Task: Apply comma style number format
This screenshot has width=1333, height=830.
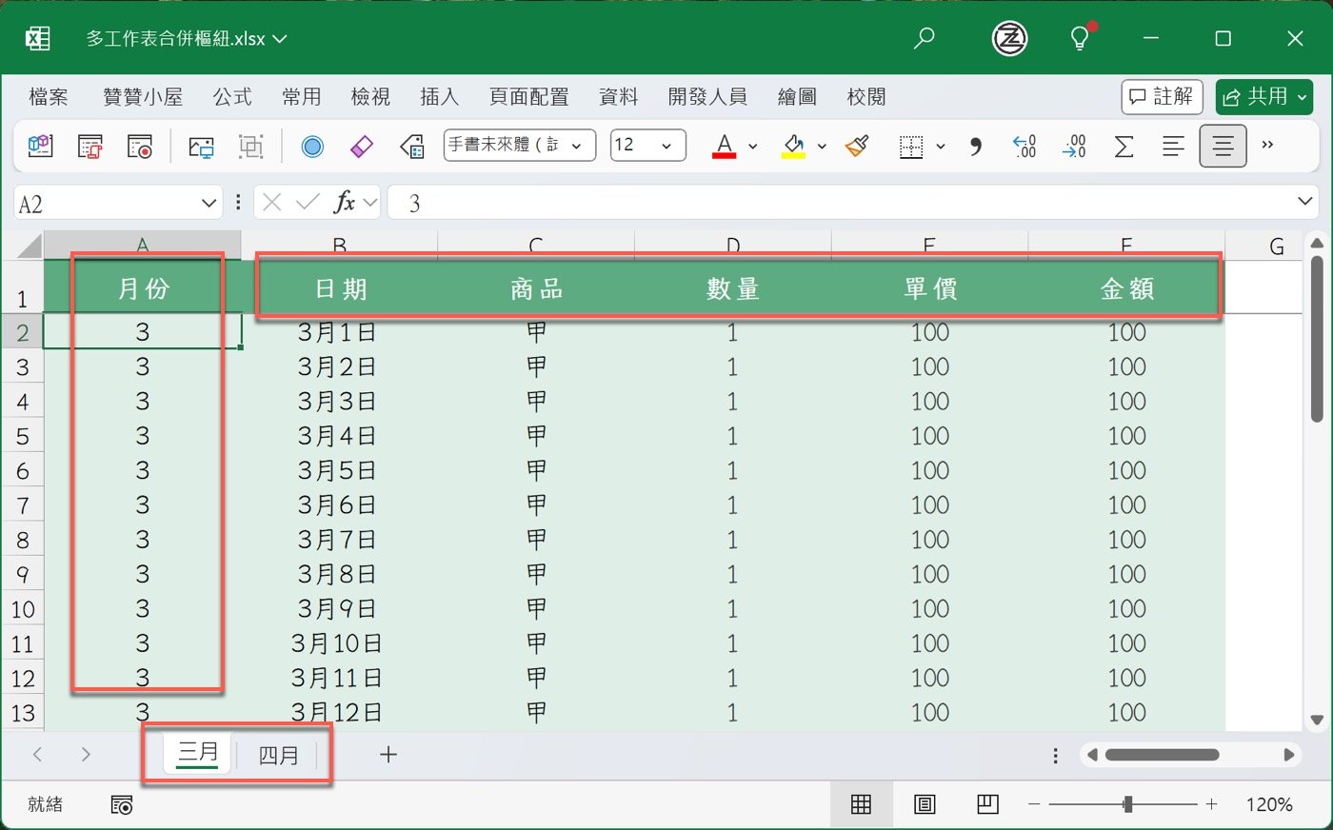Action: click(975, 146)
